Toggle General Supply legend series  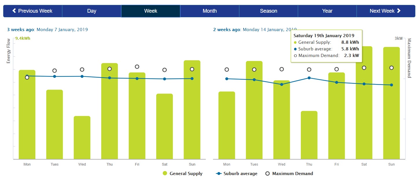coord(186,174)
